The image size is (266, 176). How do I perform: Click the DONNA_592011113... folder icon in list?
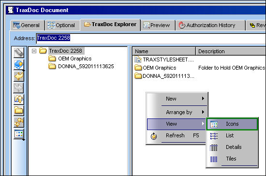tap(138, 75)
